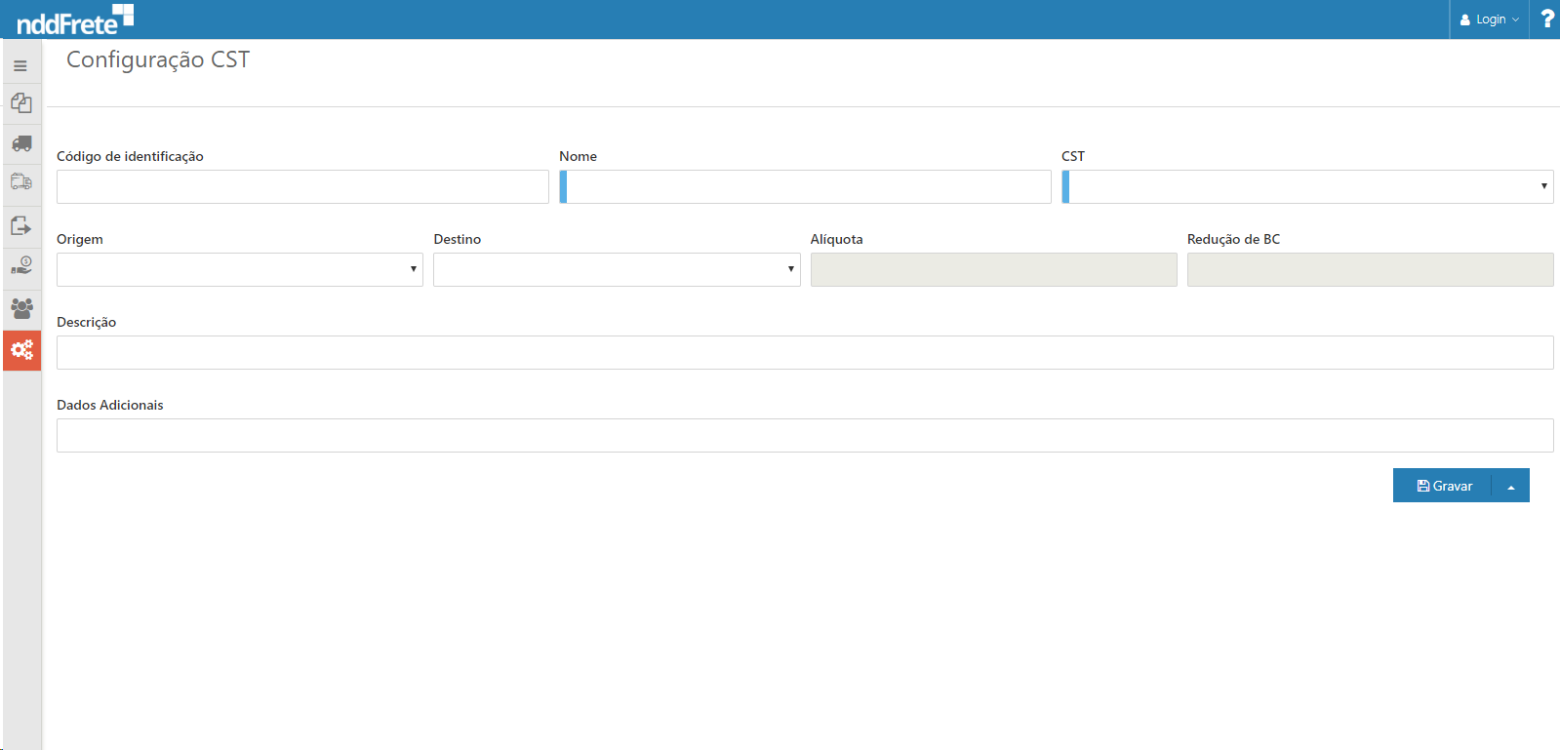This screenshot has height=750, width=1560.
Task: Click into the Descrição input field
Action: (805, 352)
